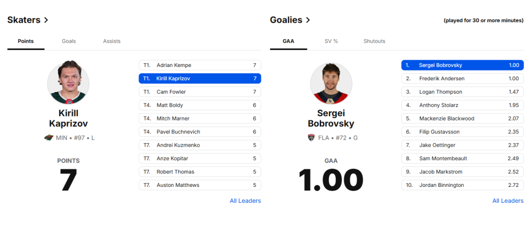
Task: Switch to the Goals tab
Action: 69,41
